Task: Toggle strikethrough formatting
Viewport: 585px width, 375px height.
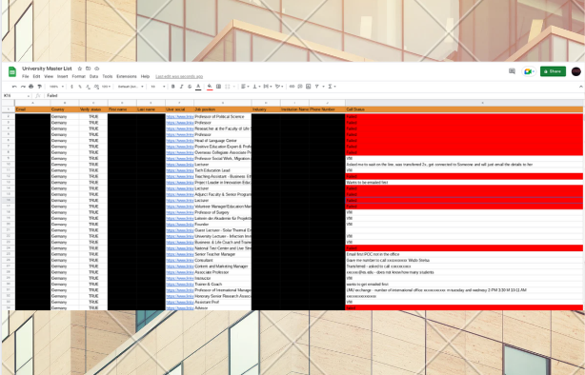Action: [x=190, y=87]
